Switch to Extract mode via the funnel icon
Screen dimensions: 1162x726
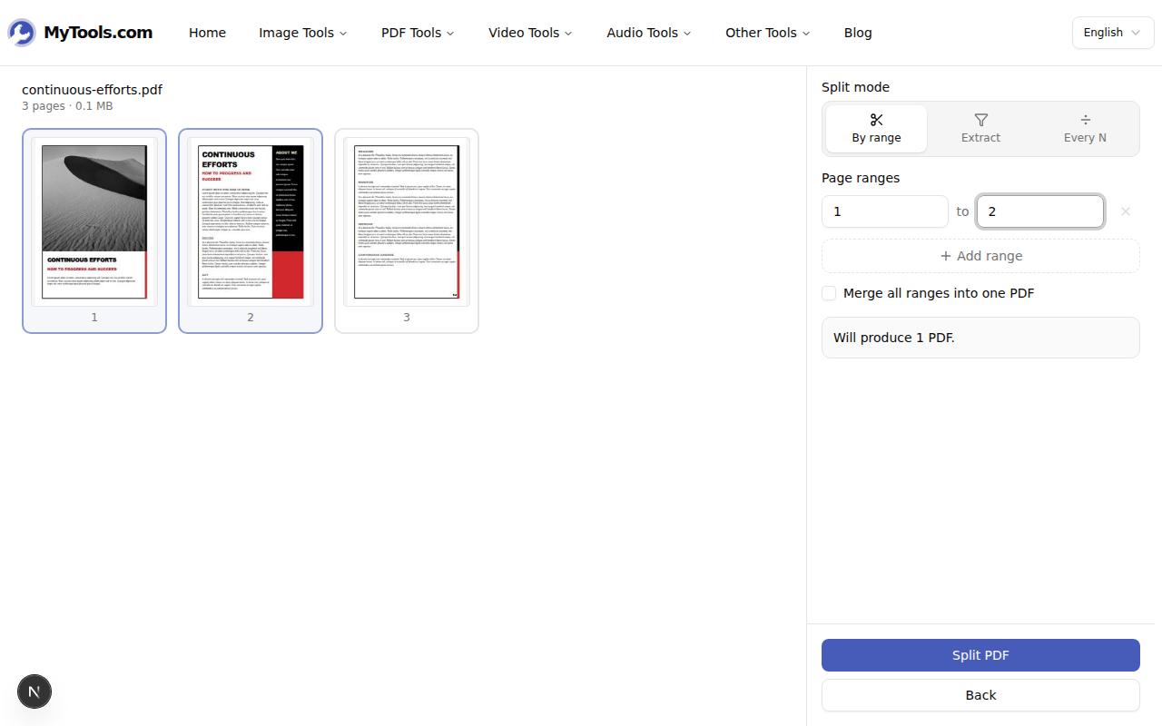tap(980, 119)
